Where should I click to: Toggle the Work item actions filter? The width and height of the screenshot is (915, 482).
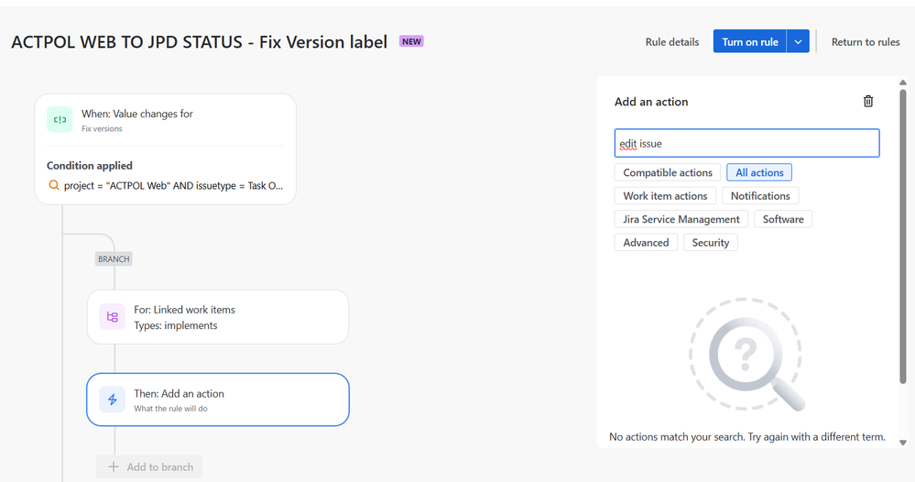pyautogui.click(x=665, y=195)
